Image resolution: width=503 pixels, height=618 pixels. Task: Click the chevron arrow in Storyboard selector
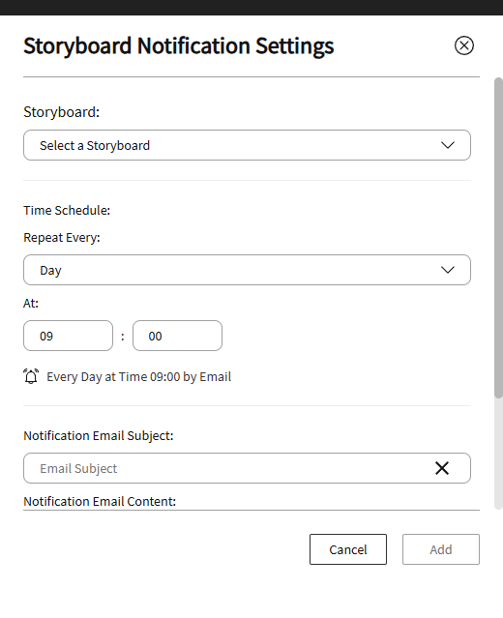coord(448,145)
